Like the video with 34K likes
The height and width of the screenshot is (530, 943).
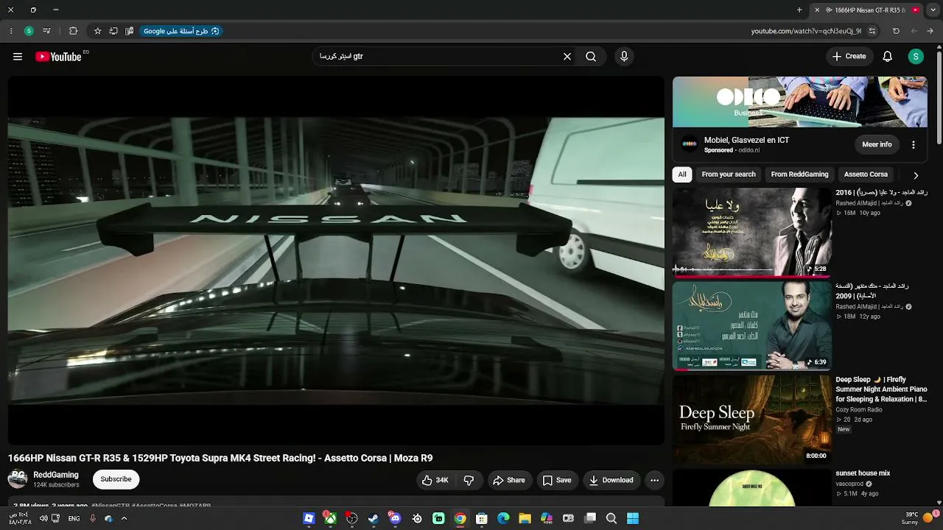point(435,481)
